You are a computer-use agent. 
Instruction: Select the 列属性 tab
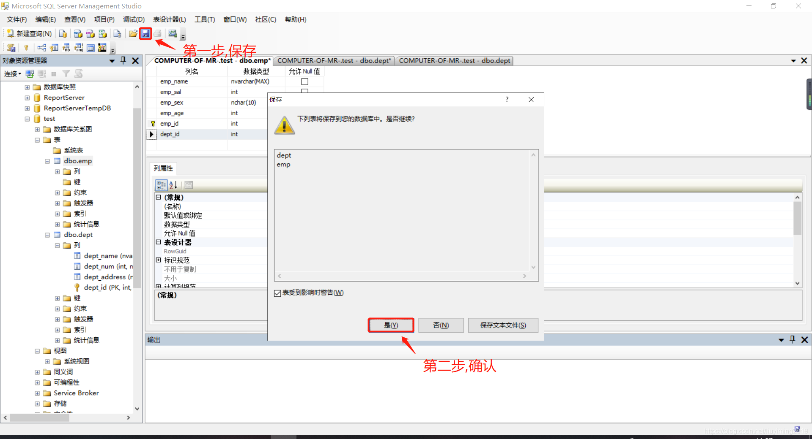(163, 168)
